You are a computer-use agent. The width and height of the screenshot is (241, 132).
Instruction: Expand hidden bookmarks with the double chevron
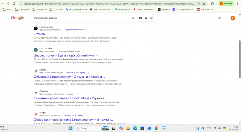(235, 9)
